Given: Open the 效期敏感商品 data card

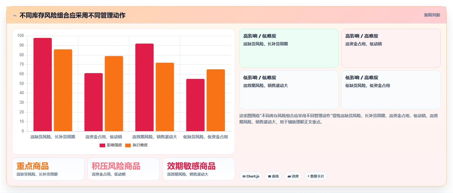Looking at the screenshot, I should 199,169.
